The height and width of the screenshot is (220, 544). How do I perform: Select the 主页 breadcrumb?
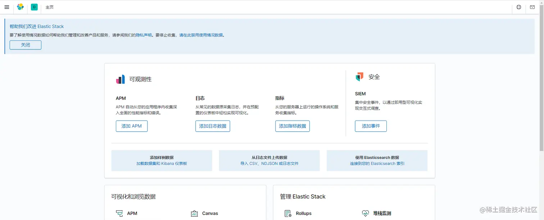point(49,7)
